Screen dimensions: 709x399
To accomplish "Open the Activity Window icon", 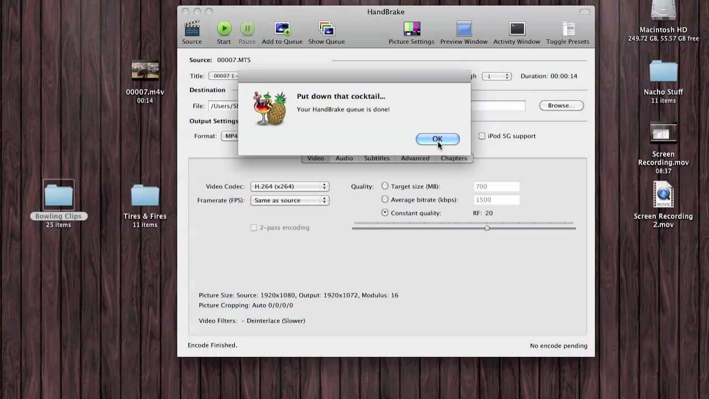I will point(517,29).
